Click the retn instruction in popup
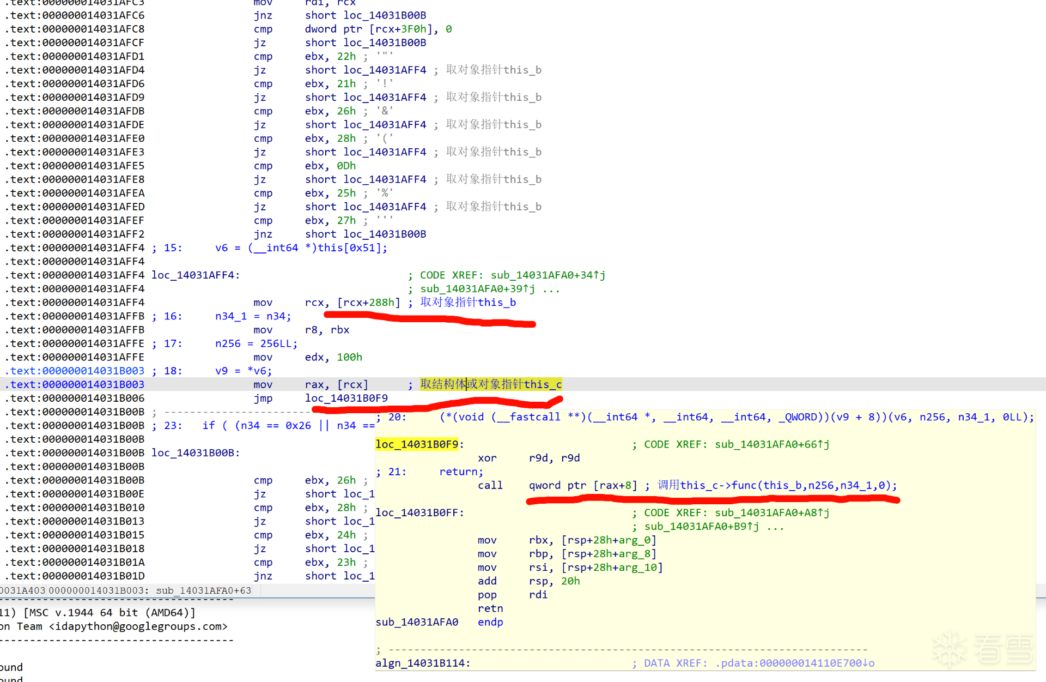 490,608
